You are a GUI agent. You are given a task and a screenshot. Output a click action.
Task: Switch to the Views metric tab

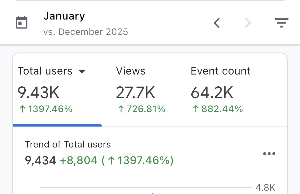tap(131, 71)
